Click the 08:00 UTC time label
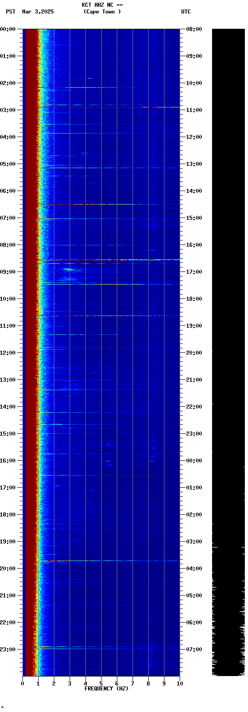 194,29
